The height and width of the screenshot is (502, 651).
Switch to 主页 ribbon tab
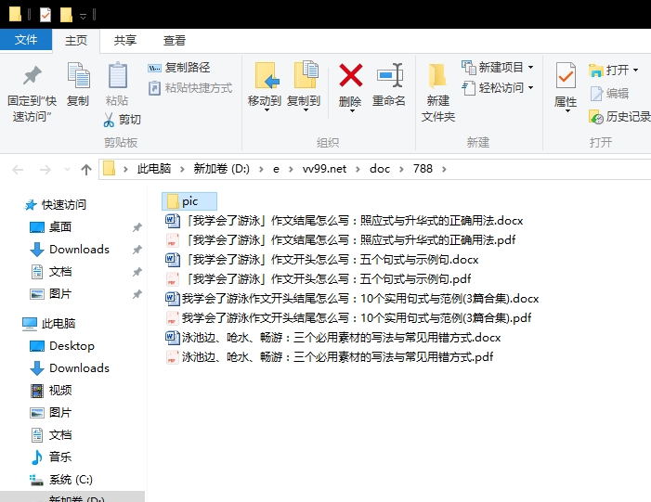76,41
